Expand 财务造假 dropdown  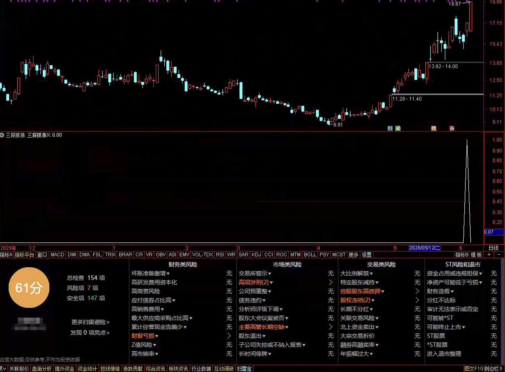452,292
